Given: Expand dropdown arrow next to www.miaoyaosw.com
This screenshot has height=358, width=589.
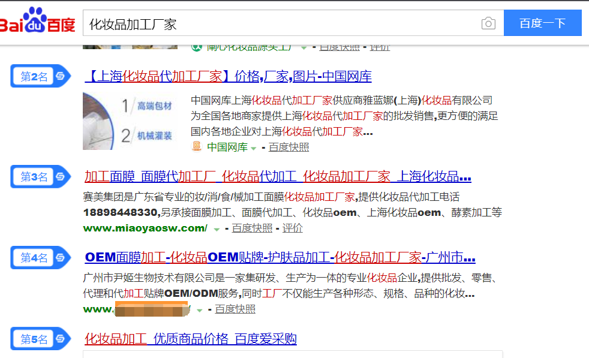Looking at the screenshot, I should (x=217, y=230).
